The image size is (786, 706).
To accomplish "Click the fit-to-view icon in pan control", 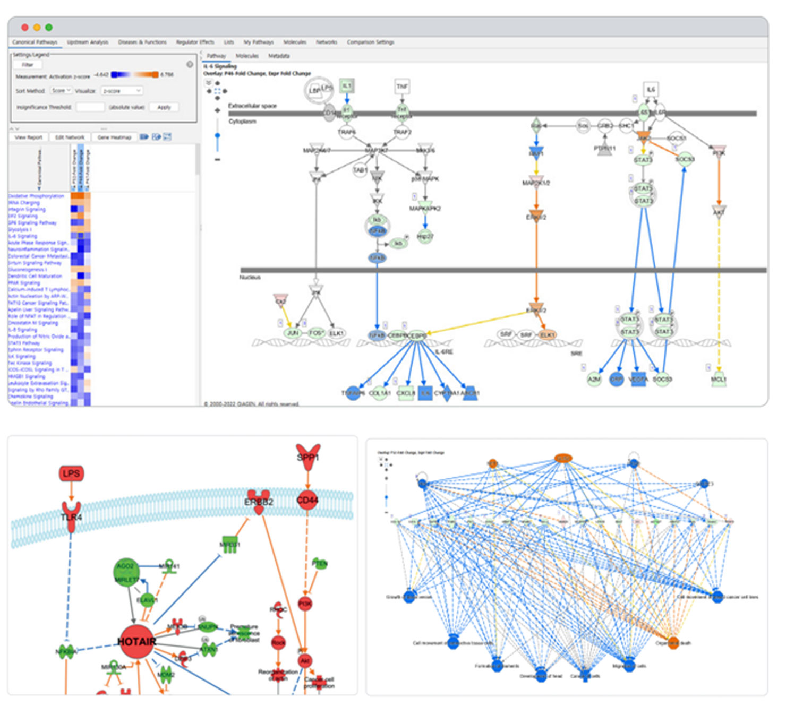I will pos(217,91).
